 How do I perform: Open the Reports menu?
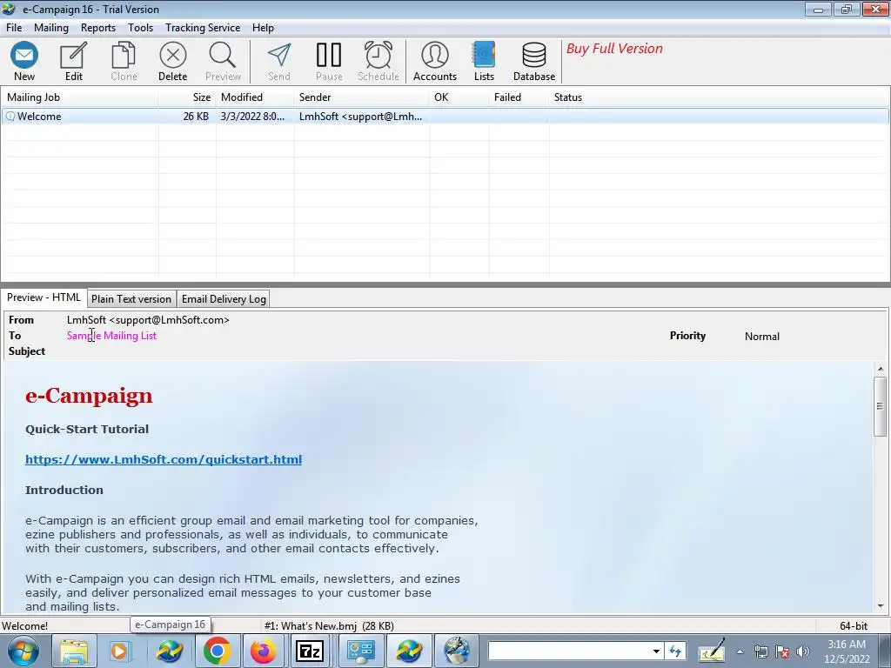97,27
